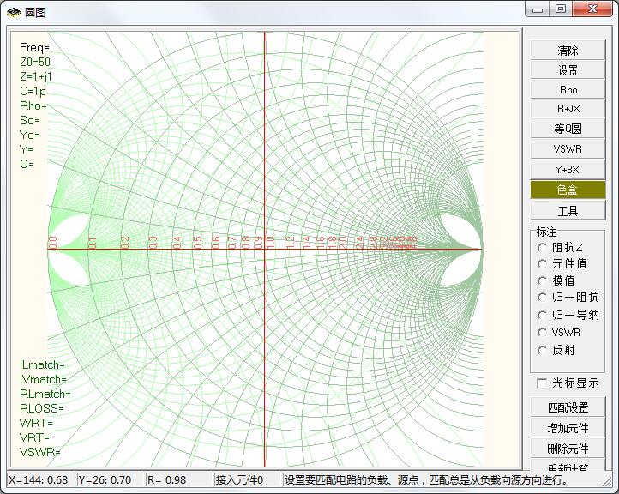Open the 色盒 color box
The height and width of the screenshot is (494, 619).
(568, 190)
